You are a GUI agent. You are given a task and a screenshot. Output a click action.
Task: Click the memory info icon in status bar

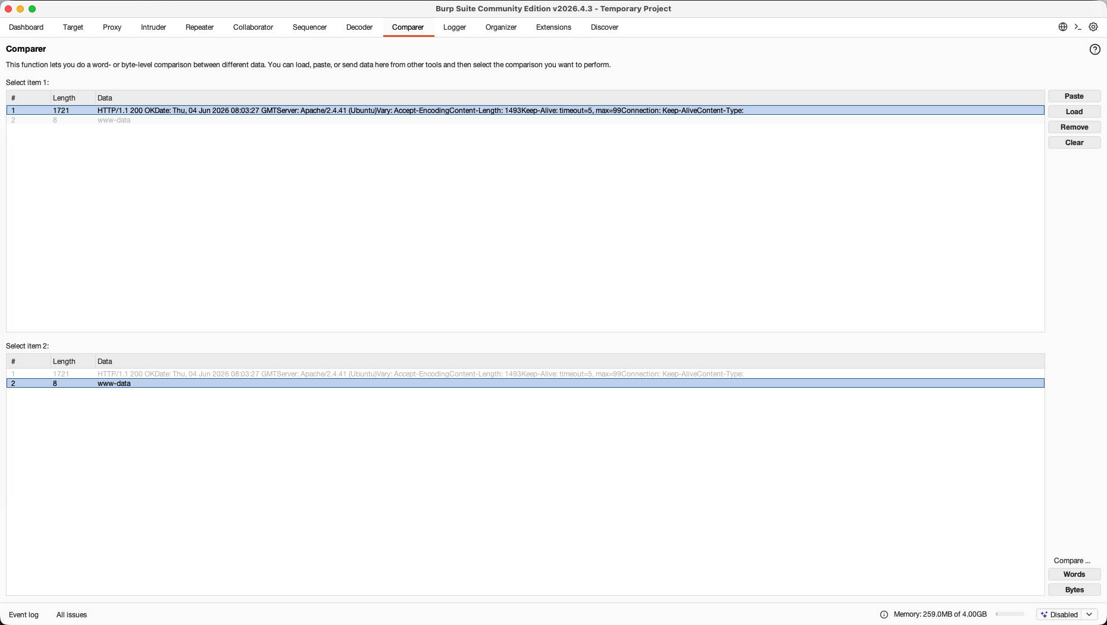click(884, 615)
